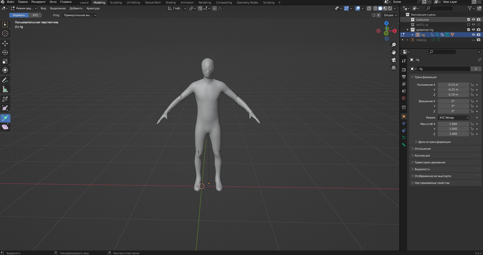Select the Select Box tool
The width and height of the screenshot is (483, 255).
[5, 25]
